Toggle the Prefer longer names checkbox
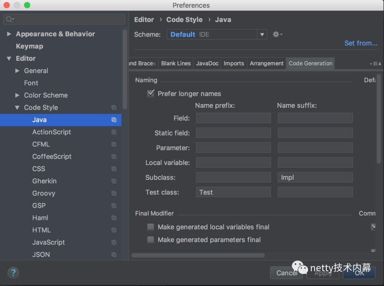This screenshot has width=384, height=286. [x=151, y=93]
